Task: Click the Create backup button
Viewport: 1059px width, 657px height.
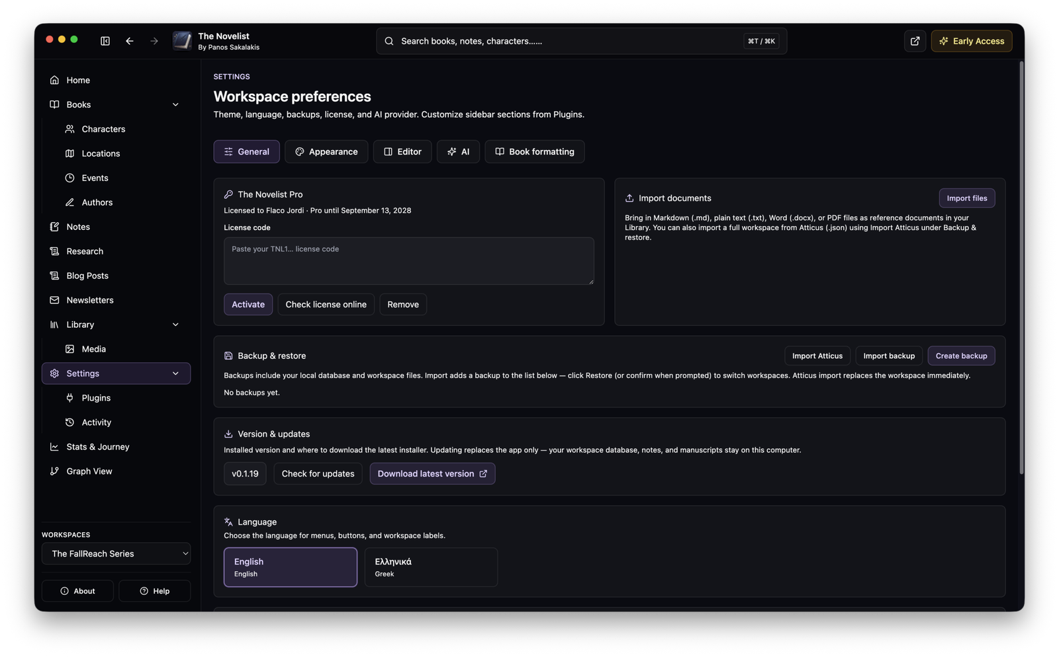Action: (x=961, y=356)
